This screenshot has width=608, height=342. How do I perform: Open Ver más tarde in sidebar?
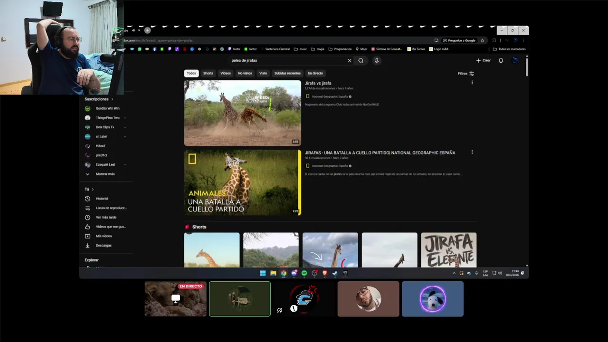coord(101,217)
